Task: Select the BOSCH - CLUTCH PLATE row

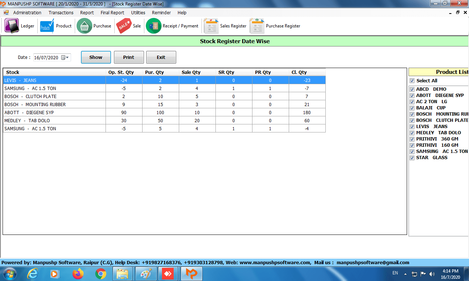Action: point(164,96)
